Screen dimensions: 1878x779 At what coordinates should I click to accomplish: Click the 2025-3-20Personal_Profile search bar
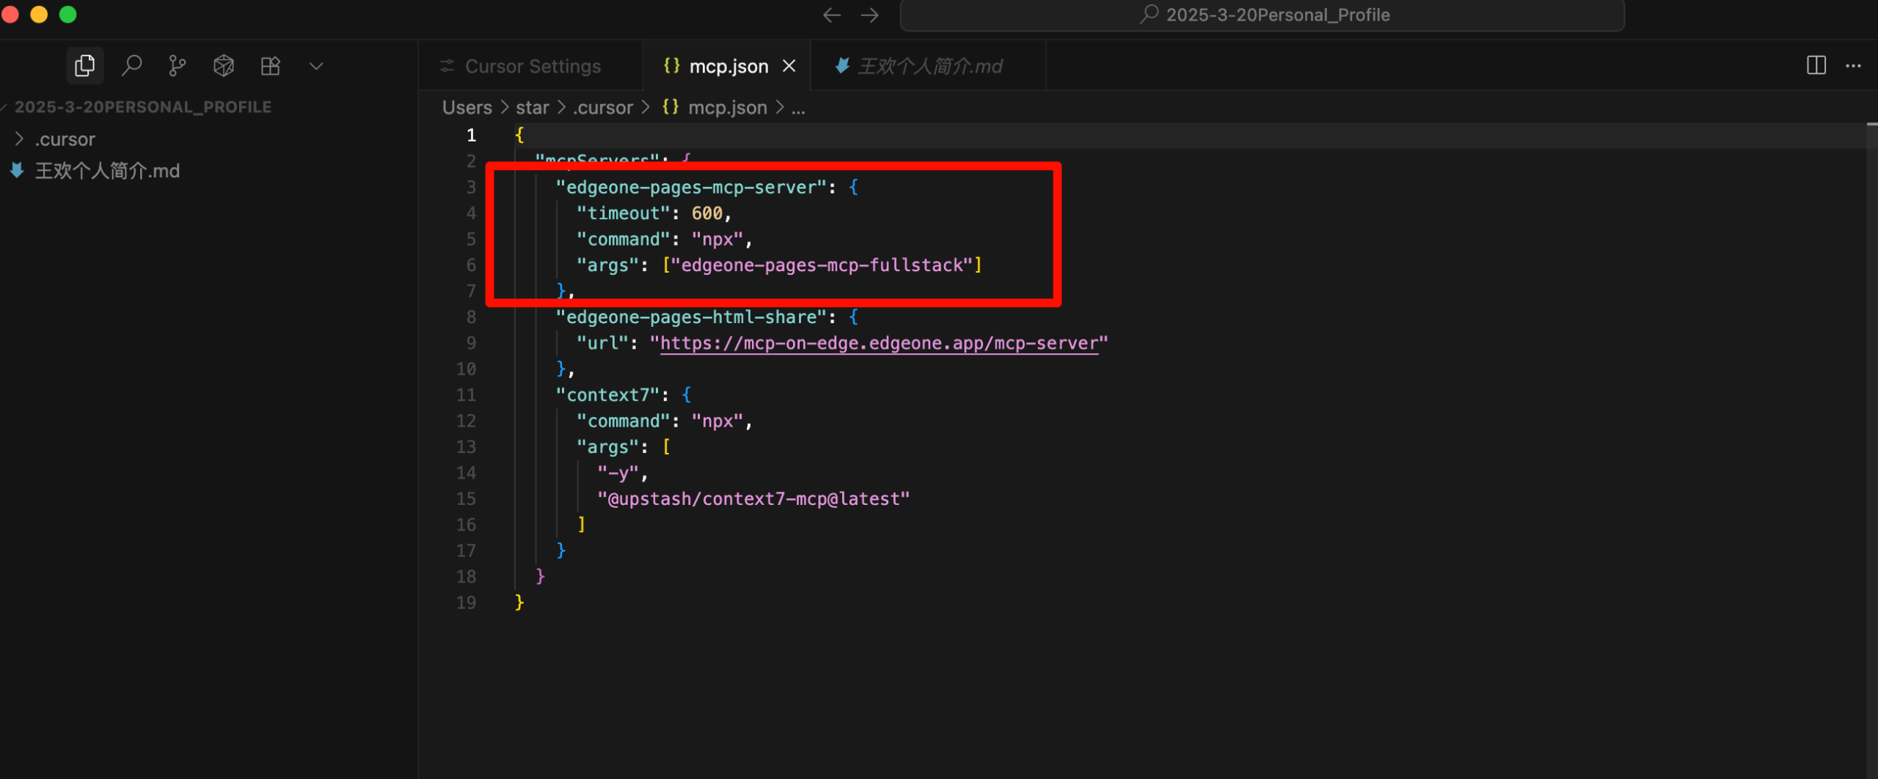pos(1262,15)
